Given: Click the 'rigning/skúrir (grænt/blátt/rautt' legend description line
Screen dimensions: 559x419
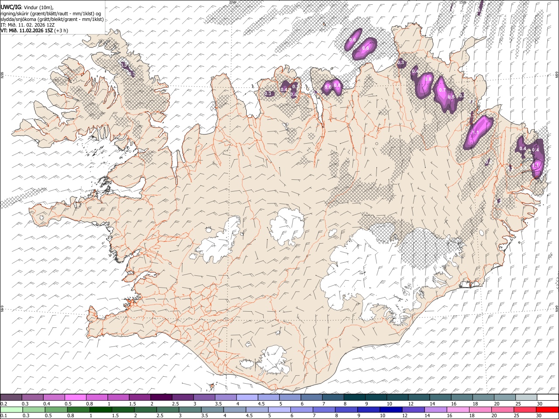Looking at the screenshot, I should [x=51, y=14].
